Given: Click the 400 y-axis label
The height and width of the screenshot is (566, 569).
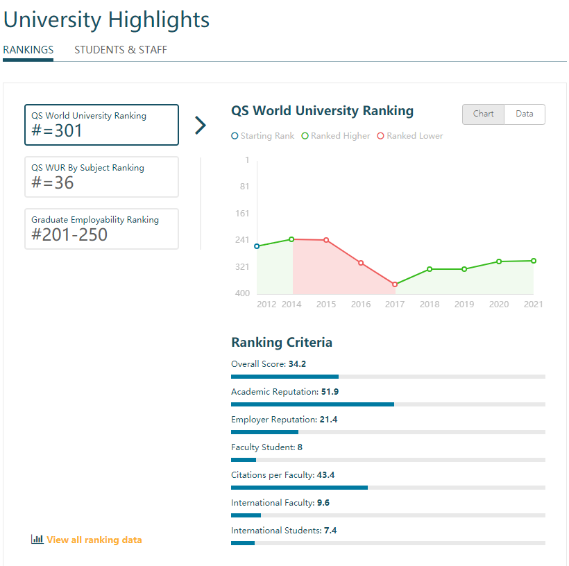Looking at the screenshot, I should 242,293.
